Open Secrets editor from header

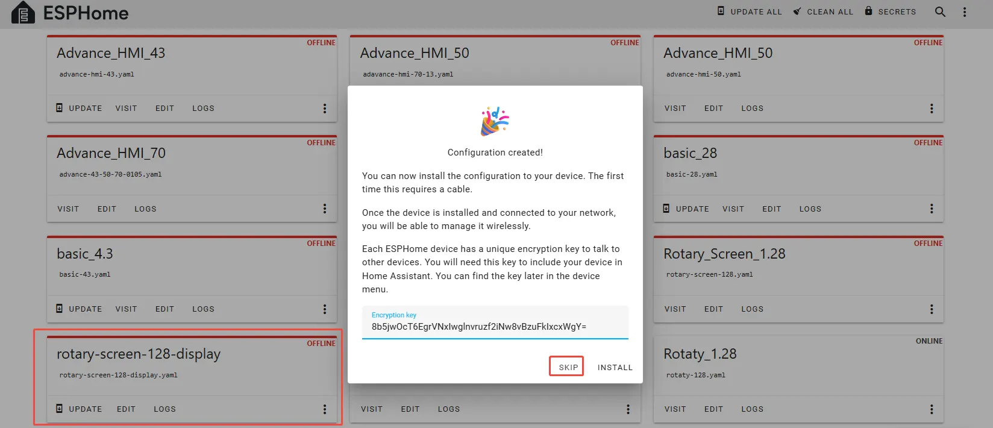tap(890, 11)
